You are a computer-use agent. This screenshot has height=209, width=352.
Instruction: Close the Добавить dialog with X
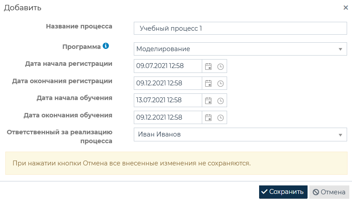(346, 8)
